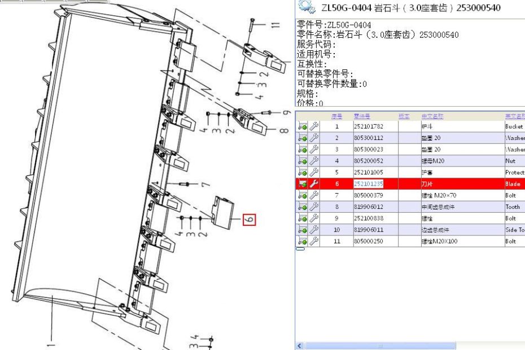Screen dimensions: 525x350
Task: Add part 805200052 Nut to cart
Action: click(x=303, y=161)
